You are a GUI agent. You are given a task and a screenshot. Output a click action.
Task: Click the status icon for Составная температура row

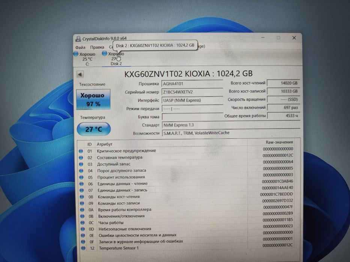(x=81, y=158)
